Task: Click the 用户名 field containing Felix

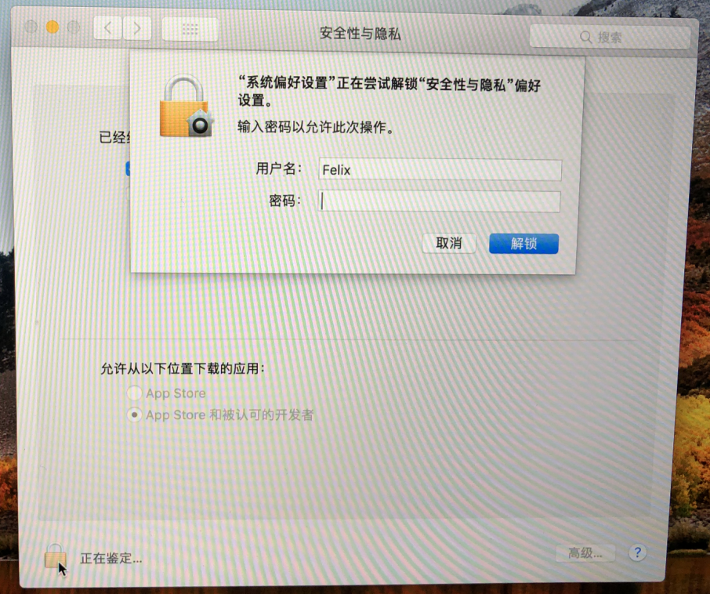Action: pyautogui.click(x=440, y=170)
